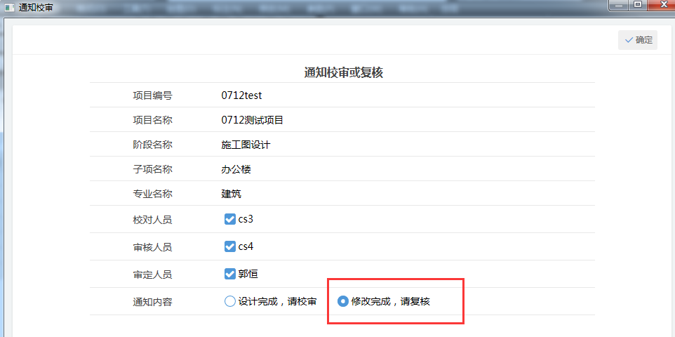Click the 校对人员 row label
Screen dimensions: 675x337
coord(152,220)
